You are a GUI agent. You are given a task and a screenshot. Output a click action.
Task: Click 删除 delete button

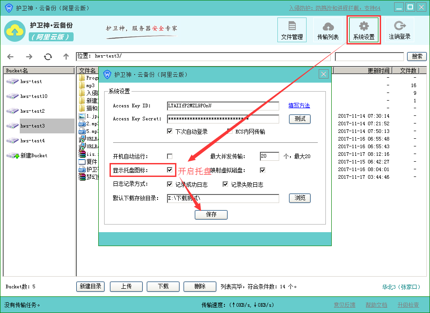coord(200,287)
